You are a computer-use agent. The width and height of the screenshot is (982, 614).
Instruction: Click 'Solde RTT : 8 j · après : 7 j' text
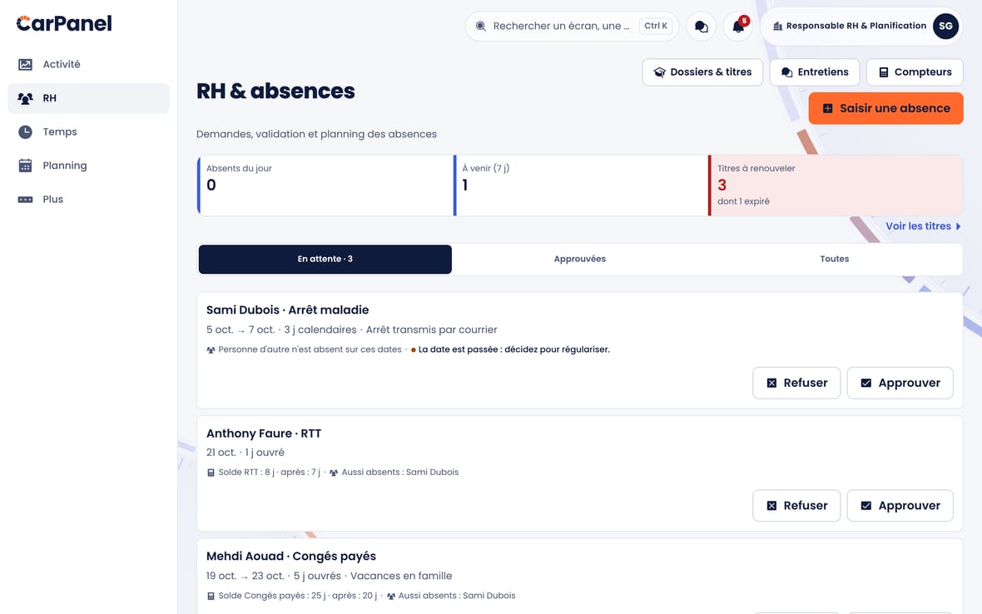click(x=270, y=473)
